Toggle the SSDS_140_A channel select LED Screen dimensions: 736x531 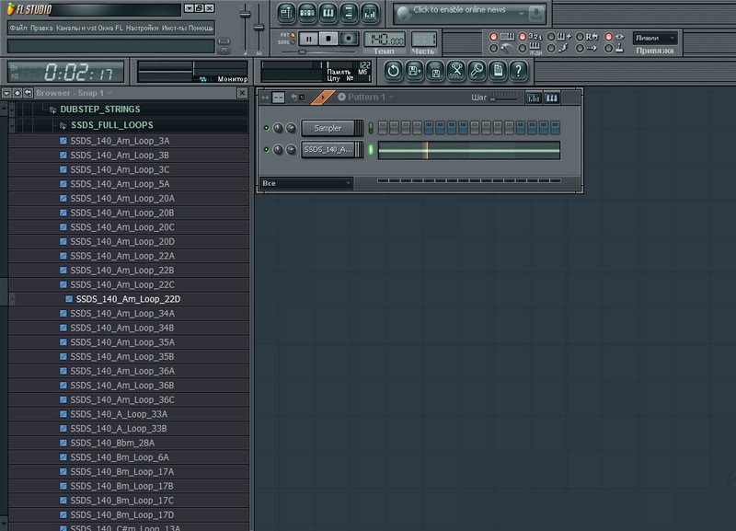coord(372,149)
